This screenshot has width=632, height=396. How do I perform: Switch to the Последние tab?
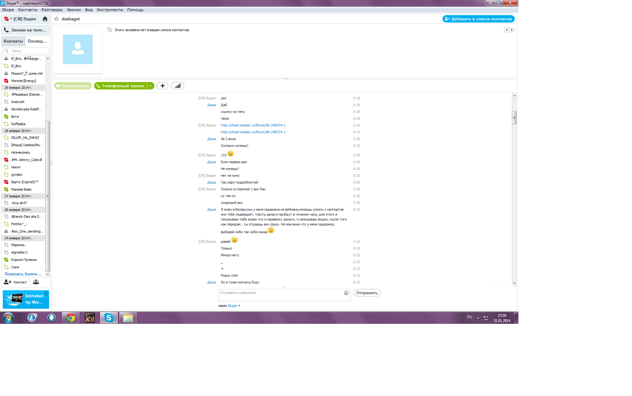[x=37, y=41]
